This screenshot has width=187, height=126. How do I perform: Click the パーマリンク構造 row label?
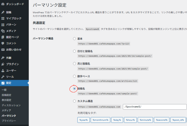tap(43, 39)
